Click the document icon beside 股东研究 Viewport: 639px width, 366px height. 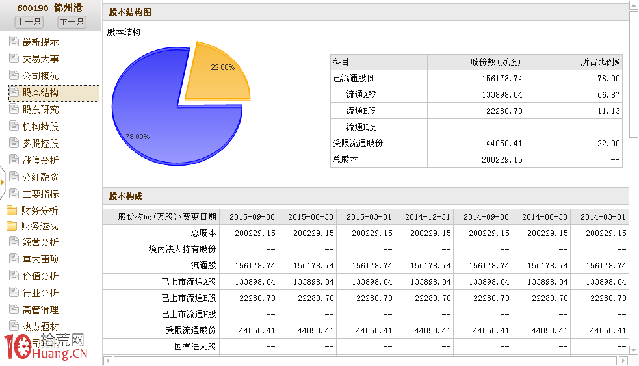14,109
